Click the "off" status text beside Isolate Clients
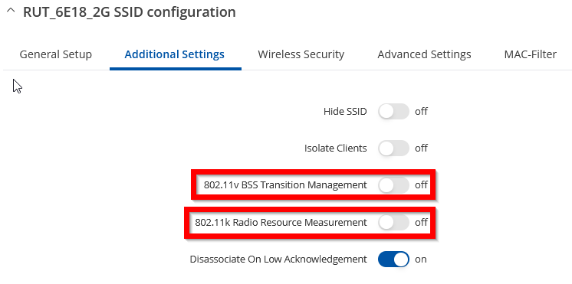Viewport: 572px width, 284px height. point(422,149)
